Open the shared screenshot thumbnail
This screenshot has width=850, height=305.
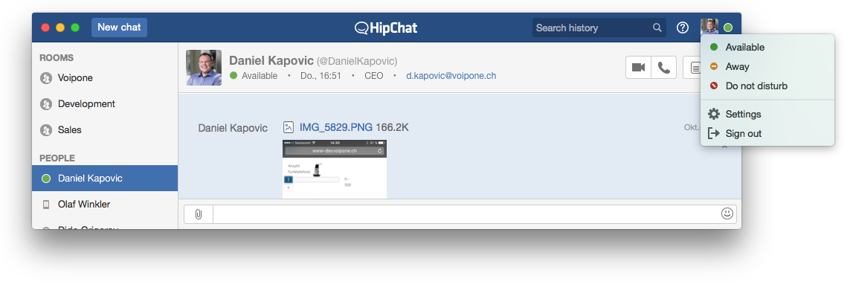[335, 169]
